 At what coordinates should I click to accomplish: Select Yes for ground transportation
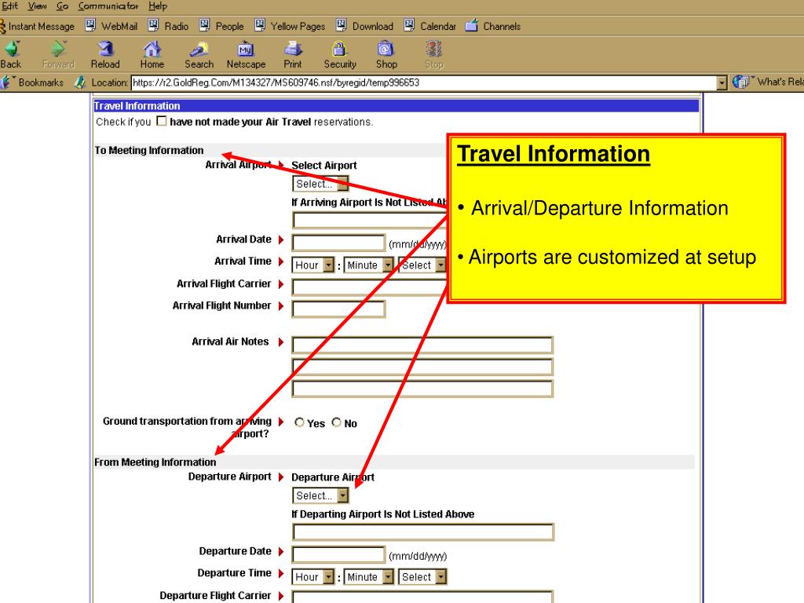299,422
